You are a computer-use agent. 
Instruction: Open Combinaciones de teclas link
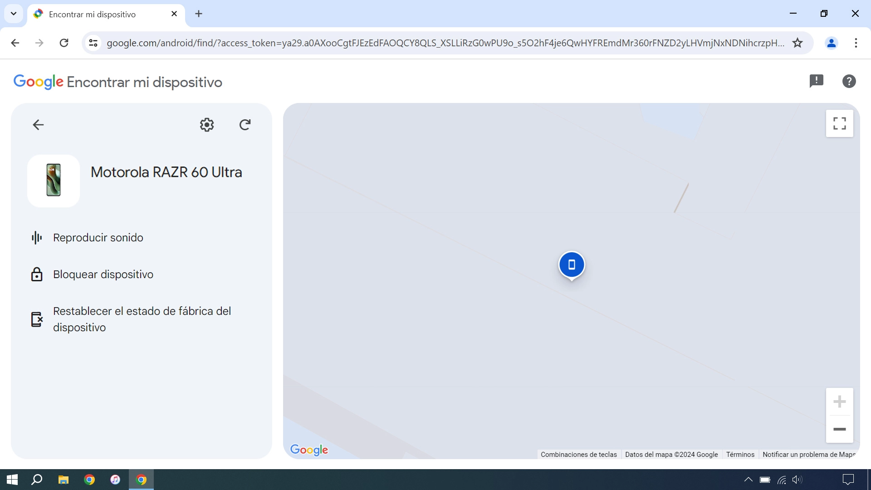point(579,455)
